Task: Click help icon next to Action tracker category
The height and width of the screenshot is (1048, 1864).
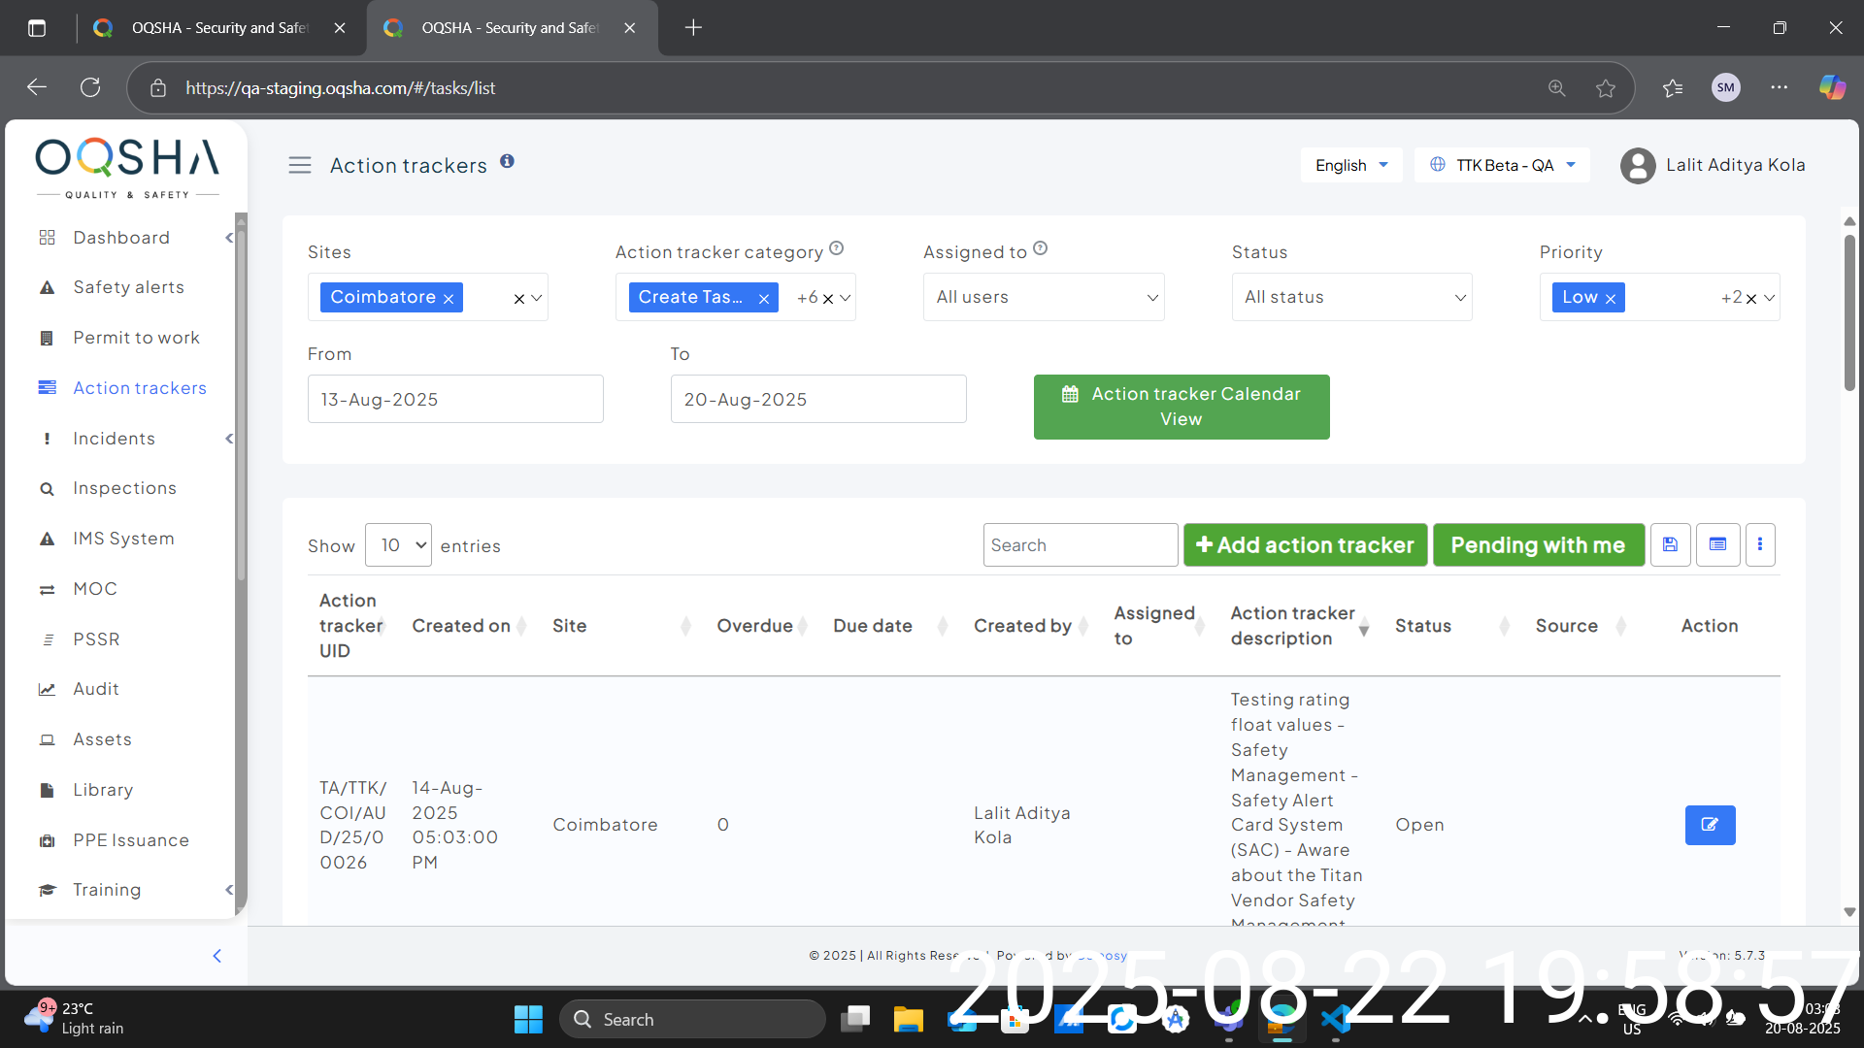Action: [837, 248]
